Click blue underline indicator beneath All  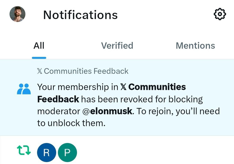(39, 57)
